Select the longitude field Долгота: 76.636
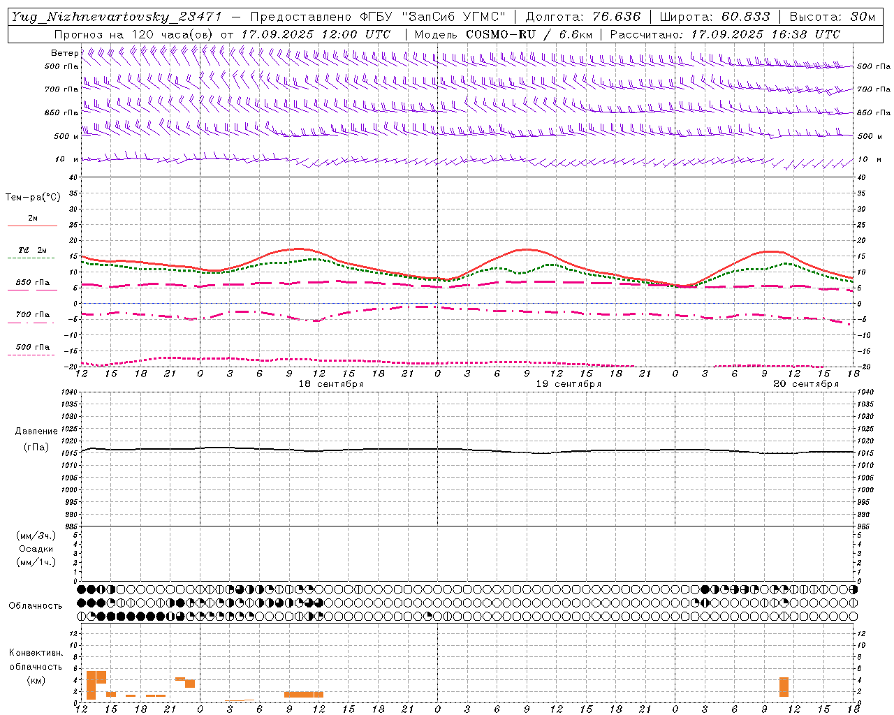This screenshot has height=715, width=894. (x=582, y=17)
